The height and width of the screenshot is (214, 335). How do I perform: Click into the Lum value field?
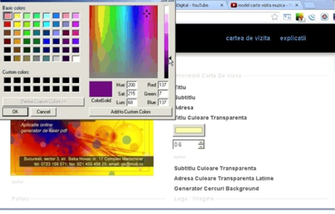(x=132, y=103)
